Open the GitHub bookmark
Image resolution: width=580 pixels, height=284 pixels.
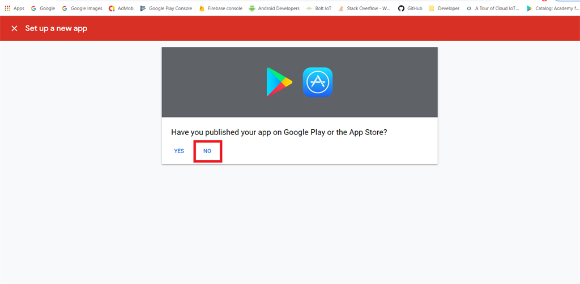pyautogui.click(x=410, y=8)
